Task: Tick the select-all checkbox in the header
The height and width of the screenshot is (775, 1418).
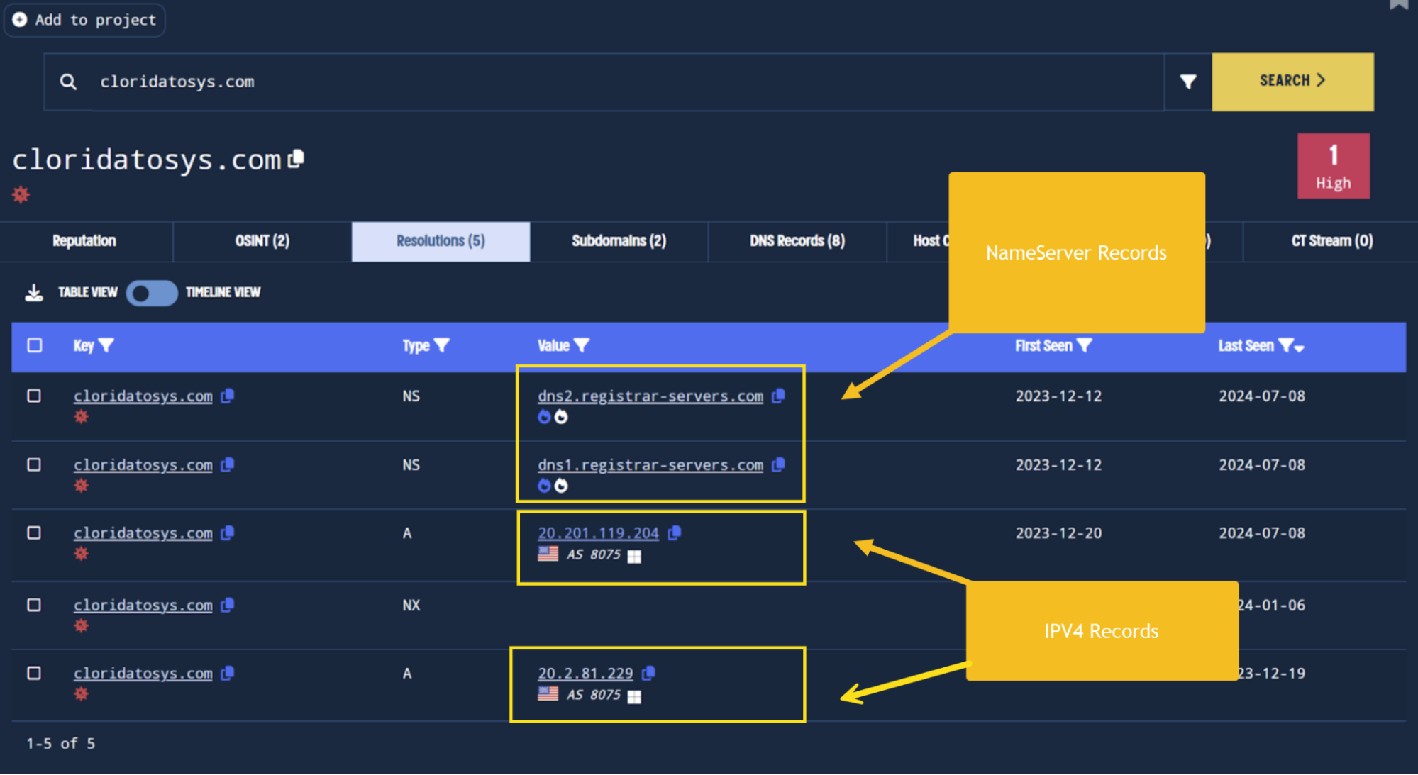Action: [x=35, y=345]
